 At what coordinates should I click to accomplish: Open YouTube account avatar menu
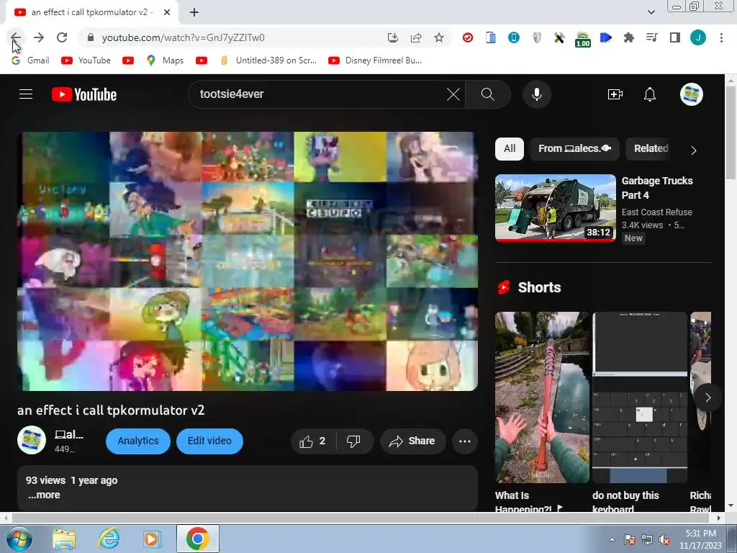coord(692,94)
